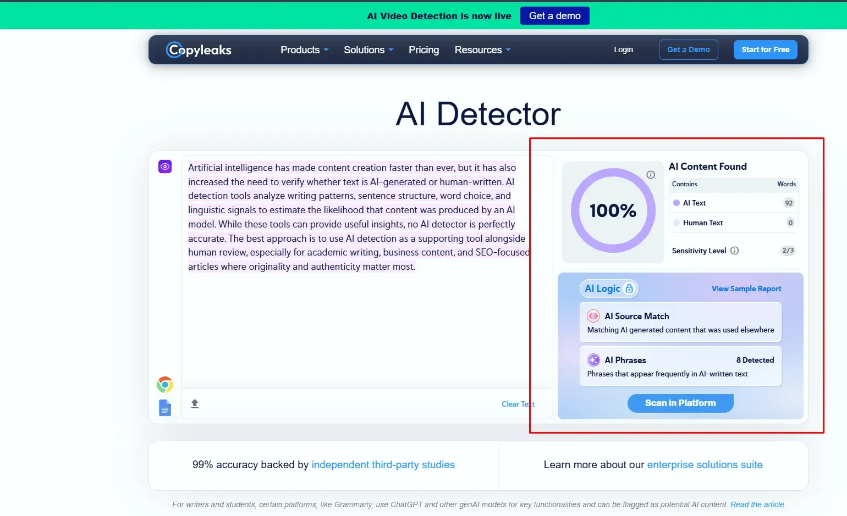Open independent third-party studies link
847x516 pixels.
pos(383,465)
